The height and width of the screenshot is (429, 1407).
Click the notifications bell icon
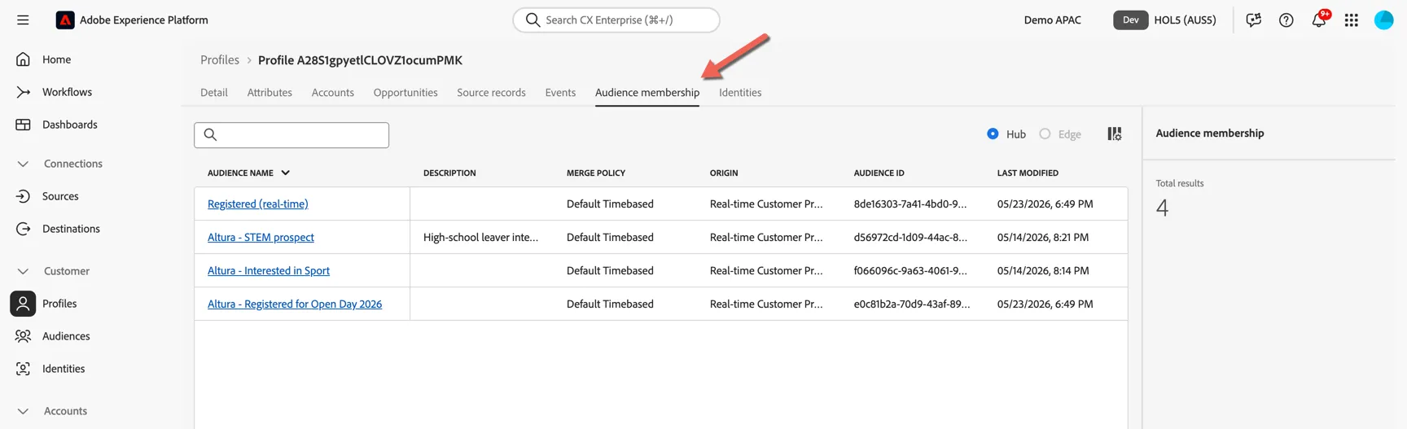tap(1319, 20)
